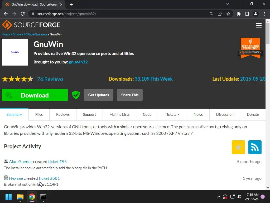Open File Explorer from the taskbar
Image resolution: width=270 pixels, height=203 pixels.
point(20,197)
